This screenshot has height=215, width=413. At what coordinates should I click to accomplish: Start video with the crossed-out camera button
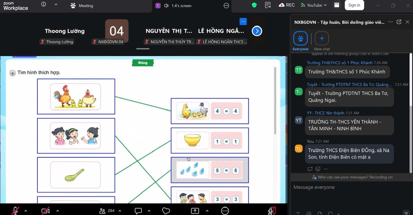pyautogui.click(x=45, y=211)
